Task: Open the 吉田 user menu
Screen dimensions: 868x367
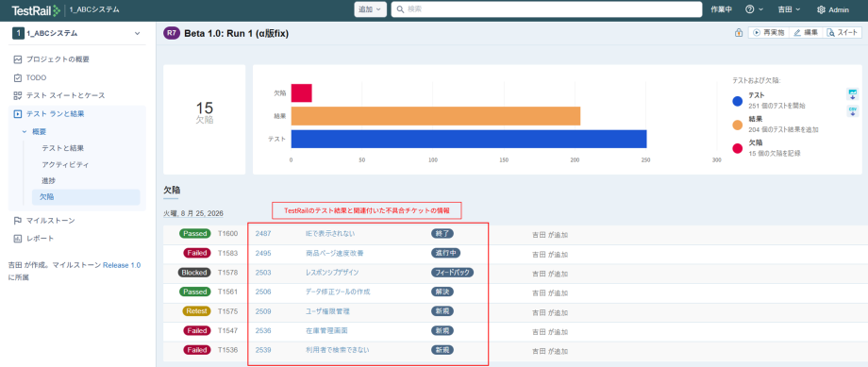Action: point(790,9)
